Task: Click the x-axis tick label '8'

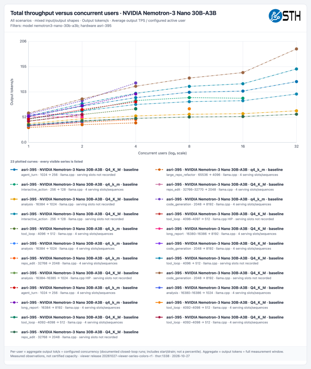Action: (189, 146)
